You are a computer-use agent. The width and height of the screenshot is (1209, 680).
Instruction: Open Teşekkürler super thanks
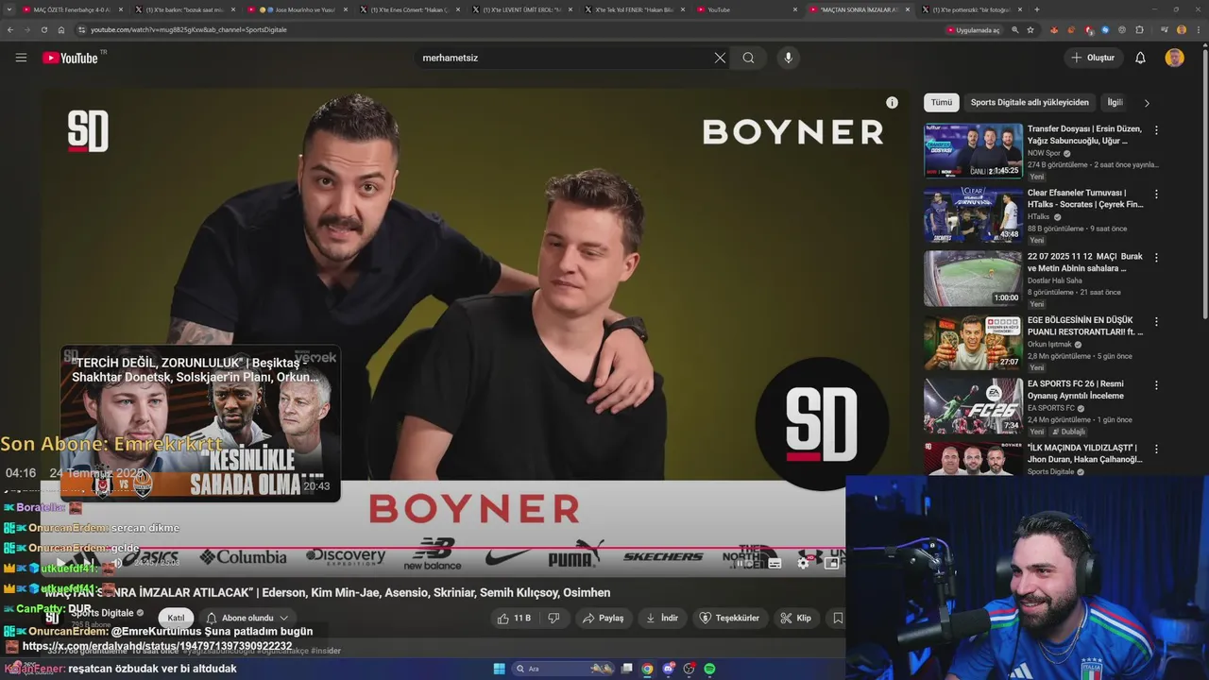[x=729, y=618]
